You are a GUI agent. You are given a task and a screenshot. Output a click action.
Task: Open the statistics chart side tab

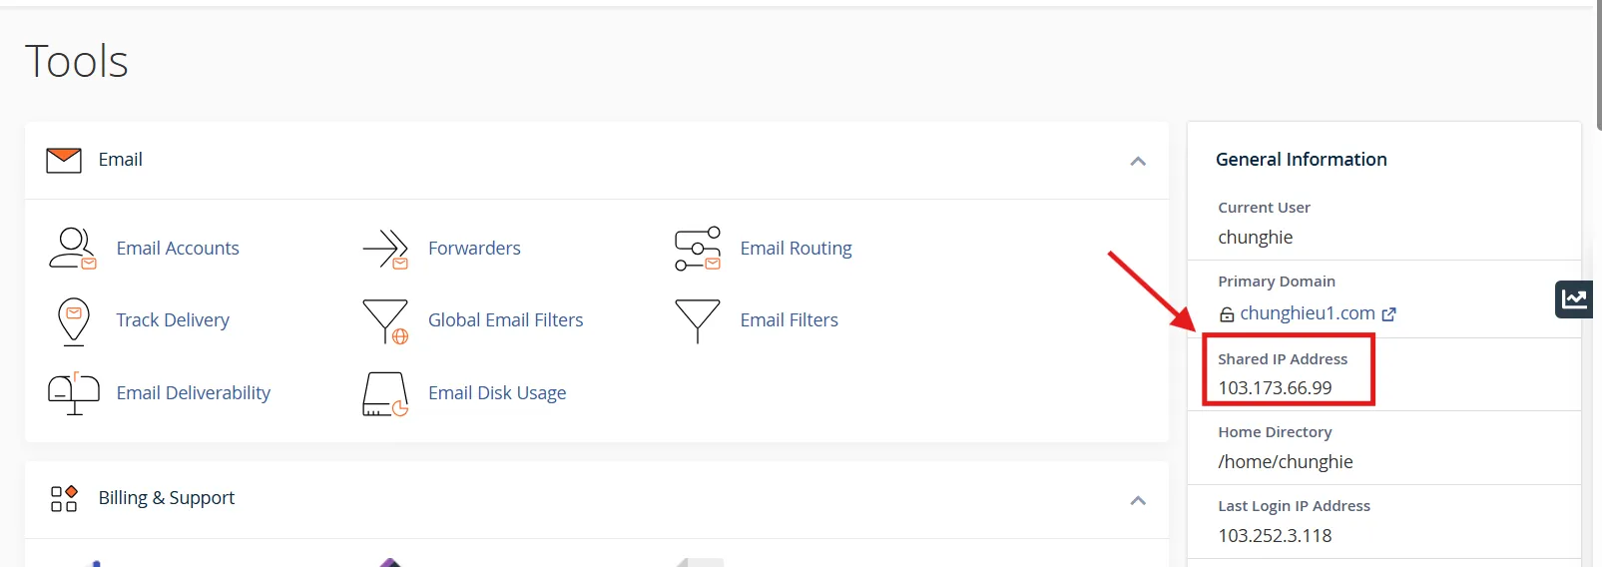tap(1574, 298)
